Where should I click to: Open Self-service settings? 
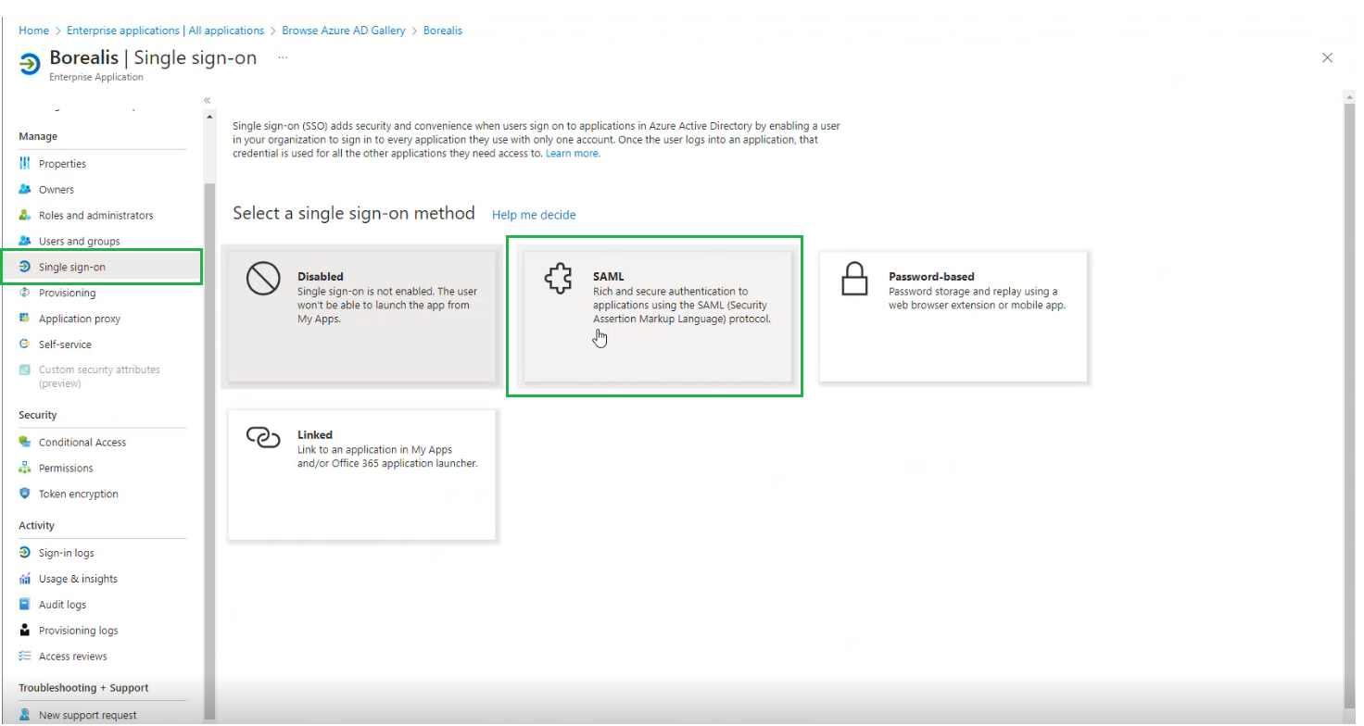65,344
